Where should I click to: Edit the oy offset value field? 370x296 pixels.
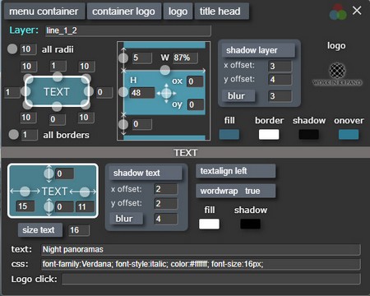pos(196,104)
